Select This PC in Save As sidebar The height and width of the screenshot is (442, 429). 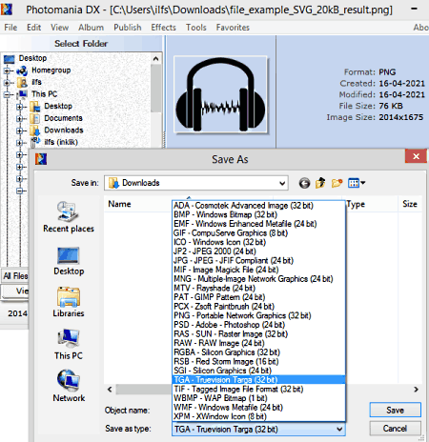tap(69, 345)
